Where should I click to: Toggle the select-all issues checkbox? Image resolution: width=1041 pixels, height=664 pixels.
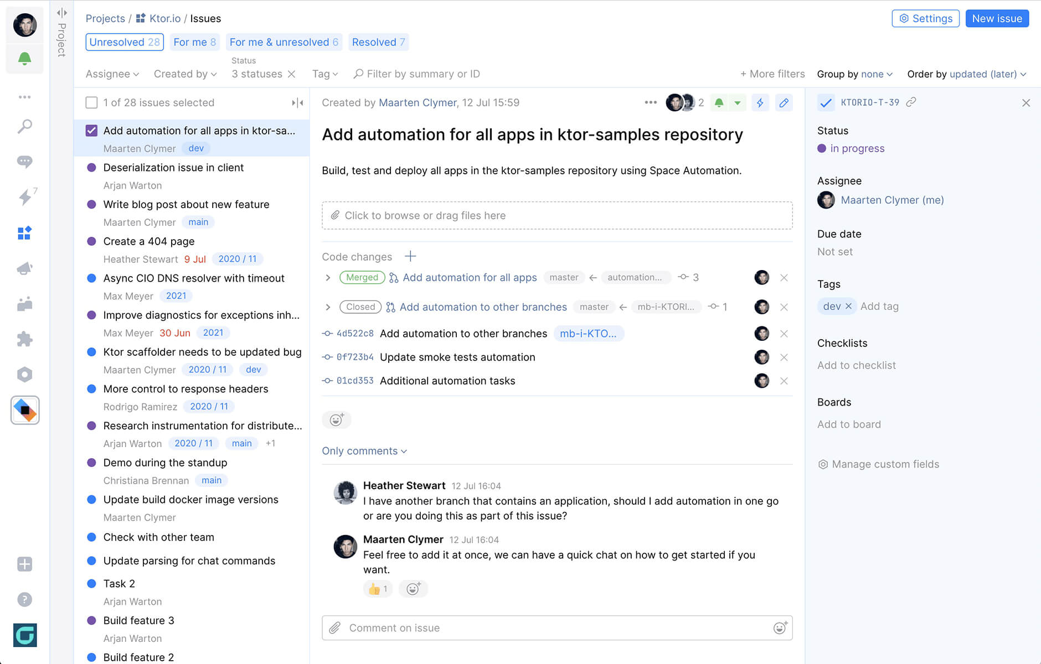[x=91, y=102]
